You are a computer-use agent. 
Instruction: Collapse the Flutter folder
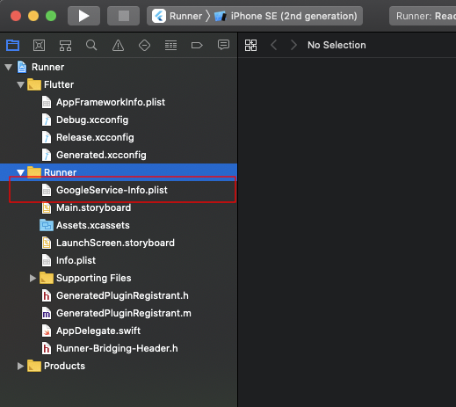click(20, 84)
